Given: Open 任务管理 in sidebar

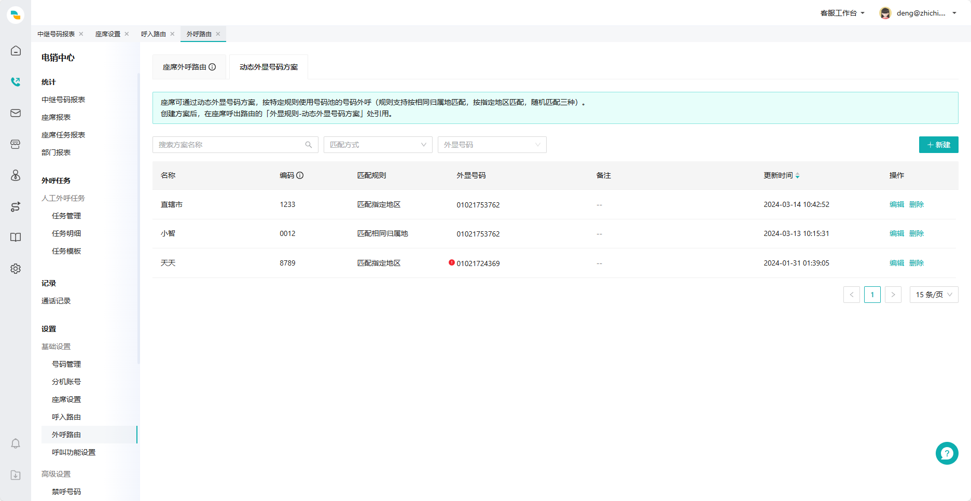Looking at the screenshot, I should click(x=66, y=216).
